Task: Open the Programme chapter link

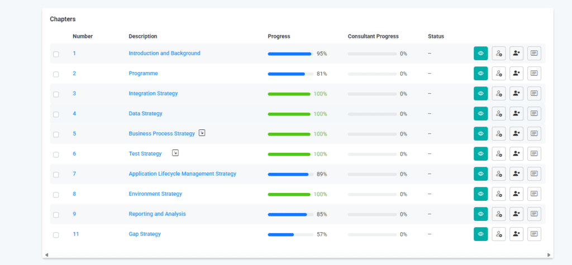Action: click(x=143, y=74)
